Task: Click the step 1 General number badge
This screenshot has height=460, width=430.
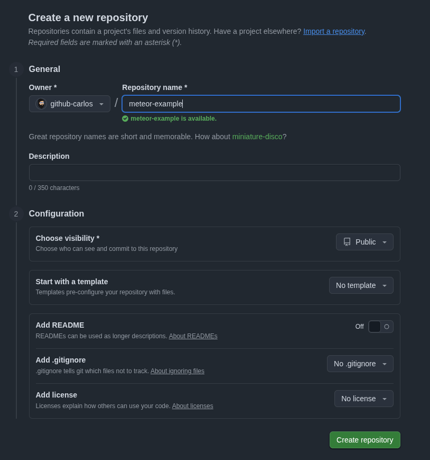Action: [x=16, y=69]
